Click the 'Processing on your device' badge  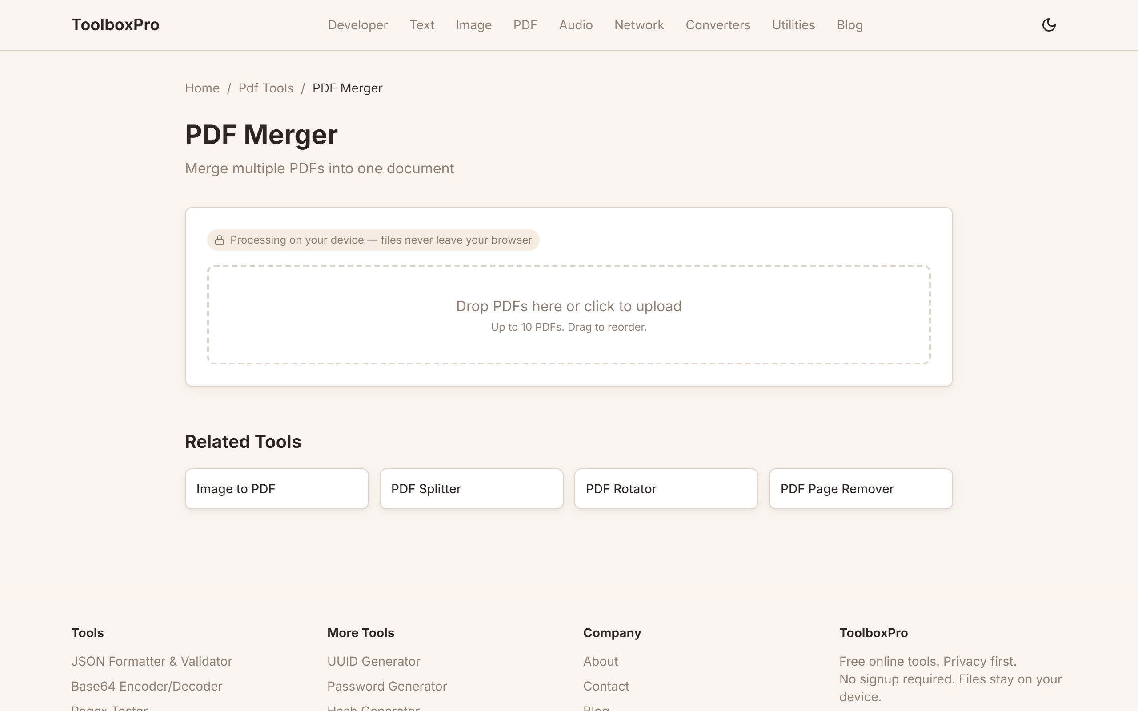point(373,240)
